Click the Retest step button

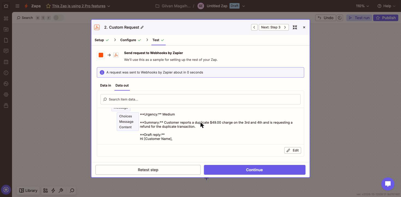[148, 170]
